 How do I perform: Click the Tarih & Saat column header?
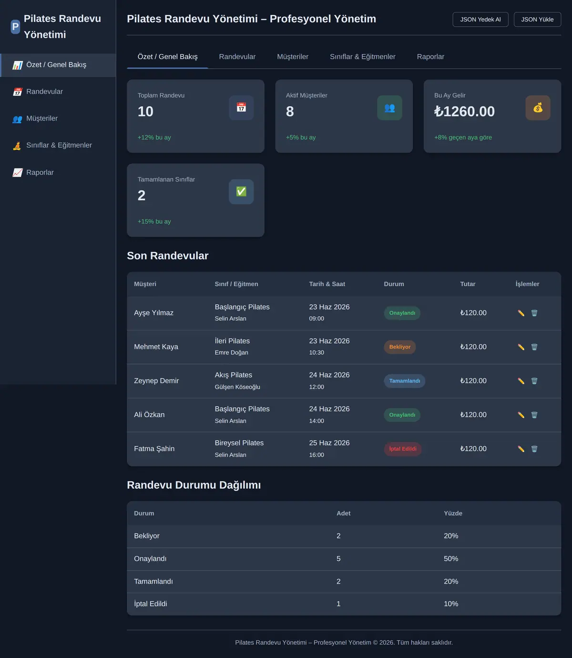pos(327,284)
